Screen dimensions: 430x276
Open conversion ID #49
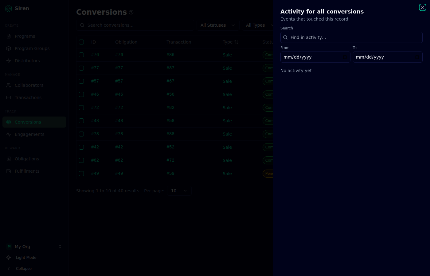coord(95,173)
